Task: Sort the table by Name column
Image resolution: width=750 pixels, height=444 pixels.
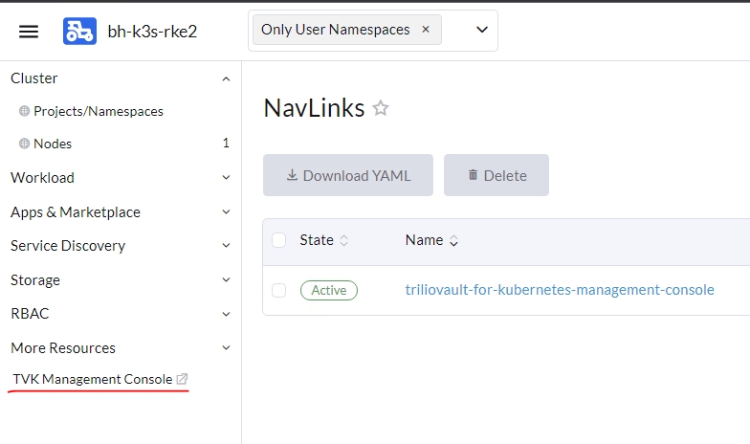Action: point(453,241)
